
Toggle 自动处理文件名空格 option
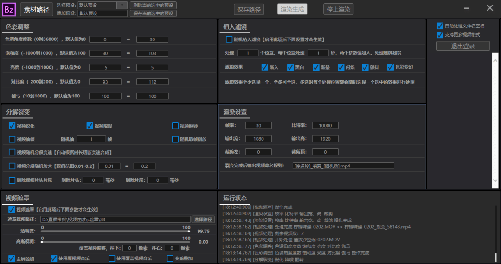440,26
